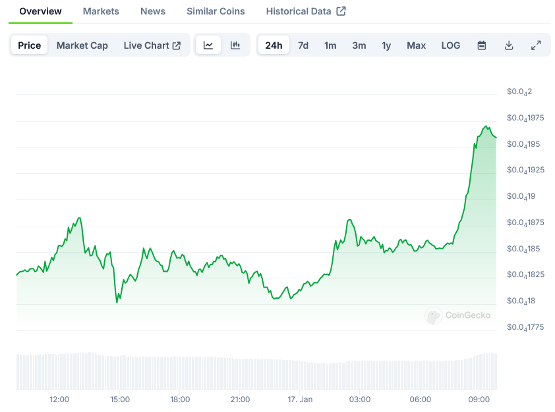Select the 1y time range
Screen dimensions: 555x412
click(386, 45)
